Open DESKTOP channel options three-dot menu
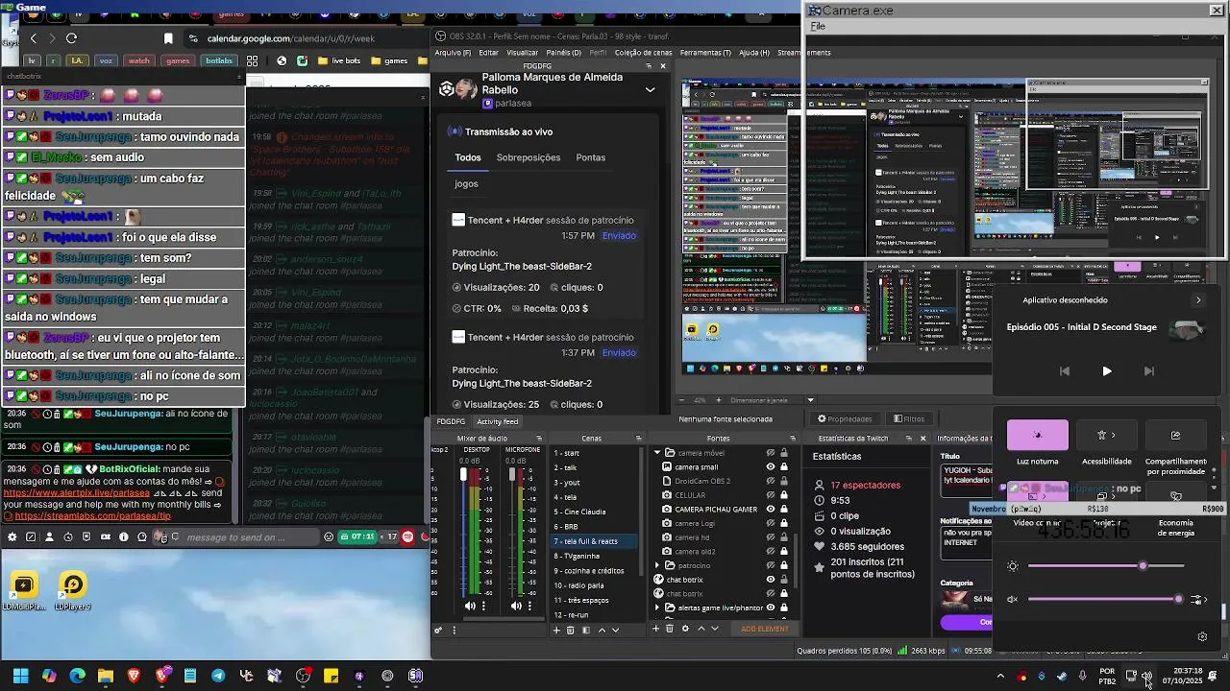Image resolution: width=1230 pixels, height=691 pixels. point(483,606)
